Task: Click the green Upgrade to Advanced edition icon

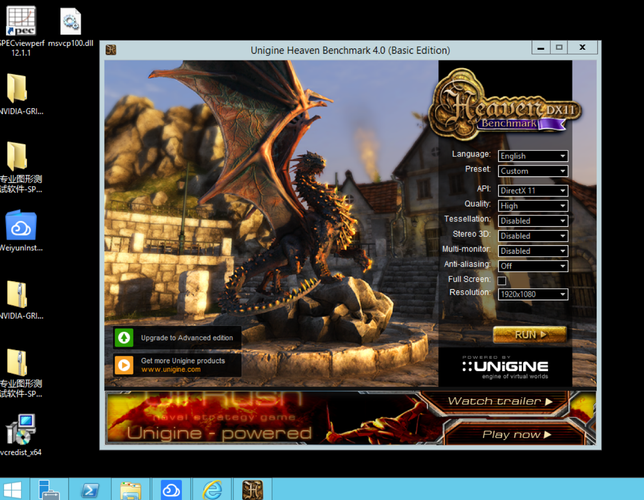Action: coord(124,338)
